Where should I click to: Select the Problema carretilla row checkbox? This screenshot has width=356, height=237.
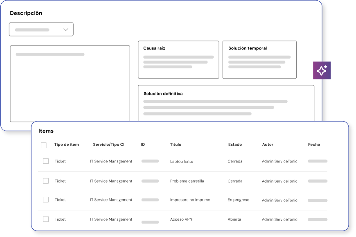pos(46,181)
